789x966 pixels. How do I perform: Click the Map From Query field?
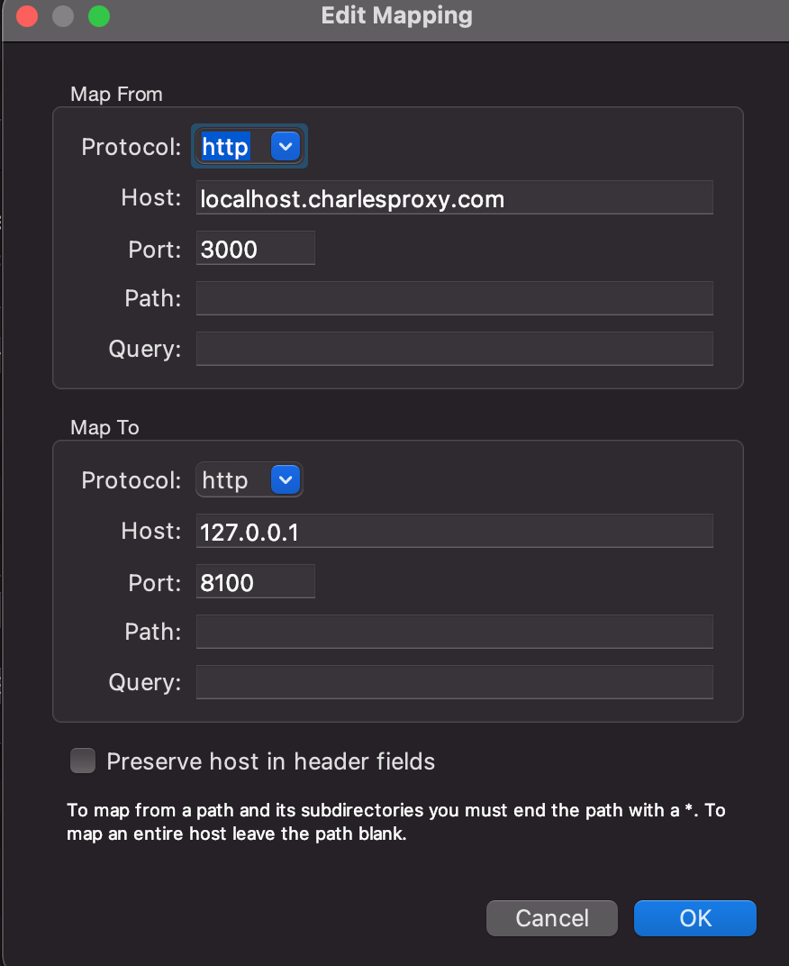pyautogui.click(x=454, y=349)
